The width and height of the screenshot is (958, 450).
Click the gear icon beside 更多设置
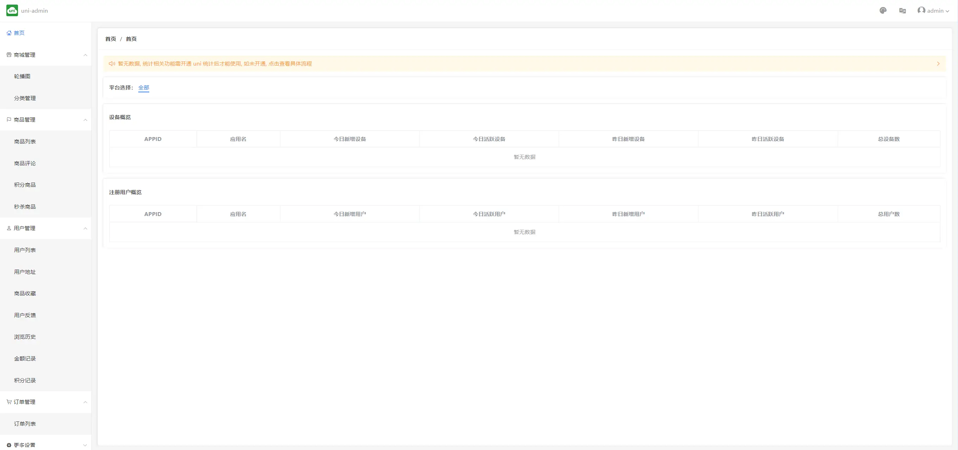9,445
